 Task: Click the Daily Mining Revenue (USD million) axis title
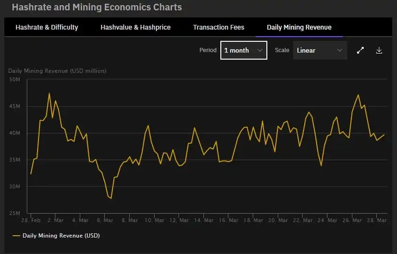pos(57,71)
